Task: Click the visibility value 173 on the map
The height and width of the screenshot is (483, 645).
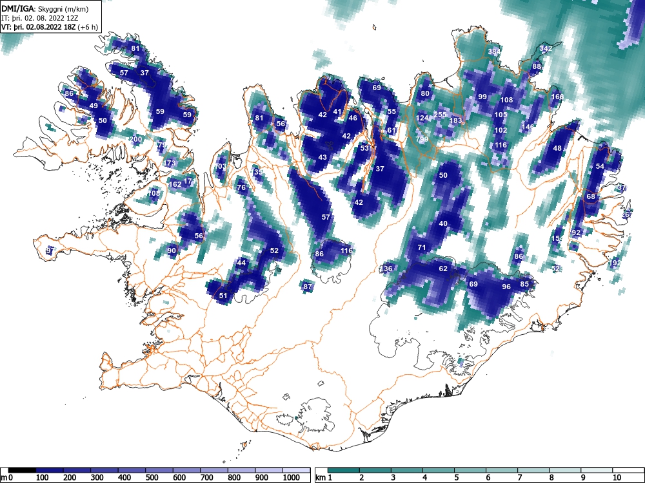Action: (x=170, y=163)
